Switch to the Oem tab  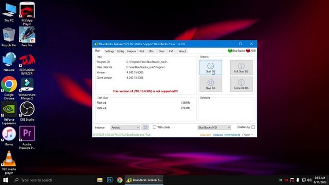161,51
